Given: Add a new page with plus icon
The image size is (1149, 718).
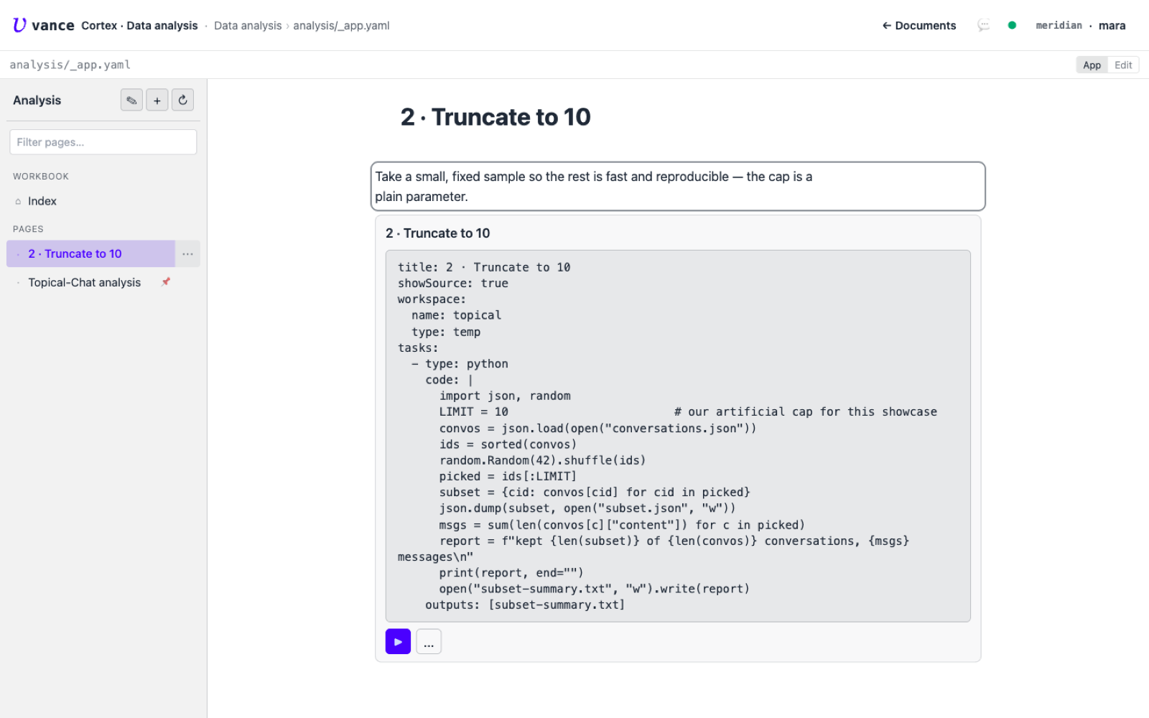Looking at the screenshot, I should tap(157, 100).
